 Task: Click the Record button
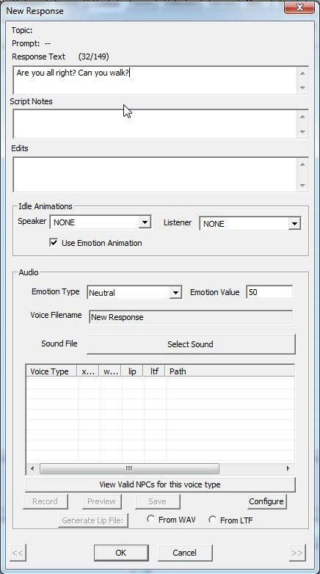point(45,501)
